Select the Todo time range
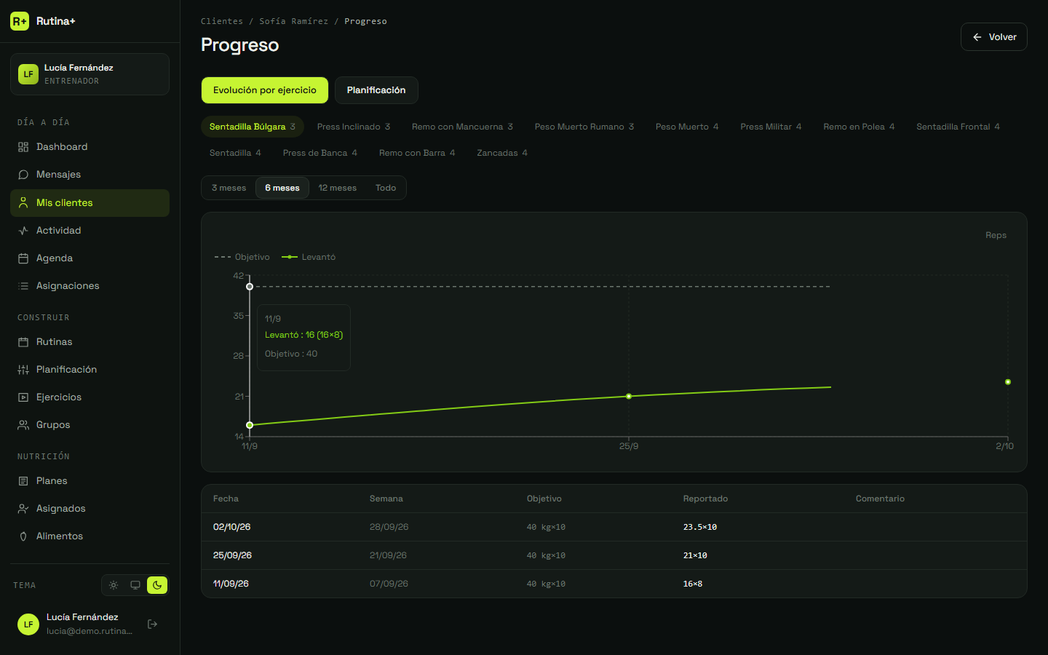The width and height of the screenshot is (1048, 655). tap(386, 188)
